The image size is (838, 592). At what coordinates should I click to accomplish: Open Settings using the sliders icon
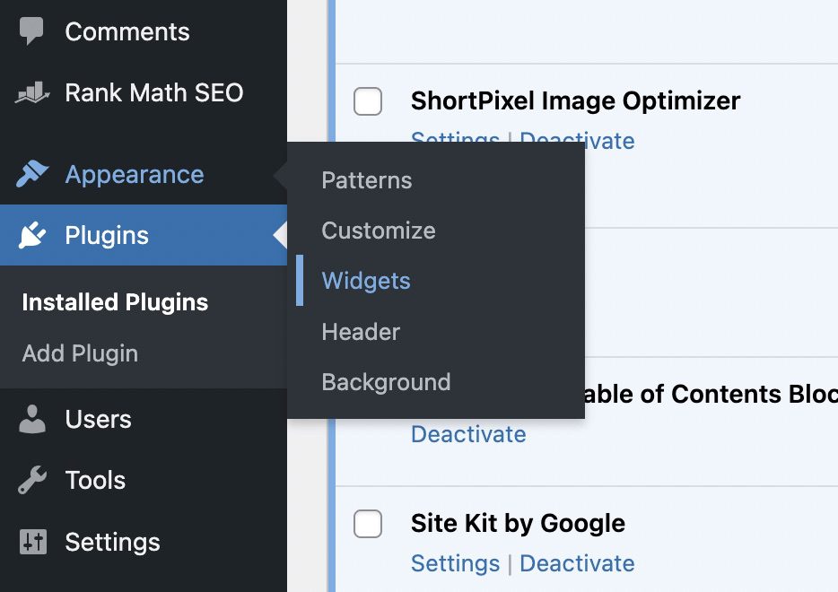32,542
